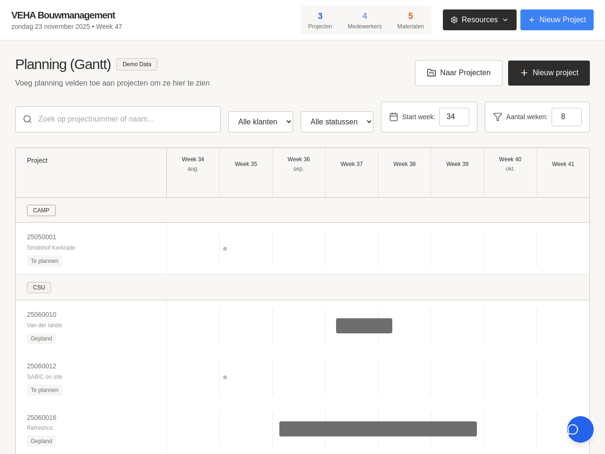Click the filter funnel icon
Screen dimensions: 605x454
[x=498, y=117]
